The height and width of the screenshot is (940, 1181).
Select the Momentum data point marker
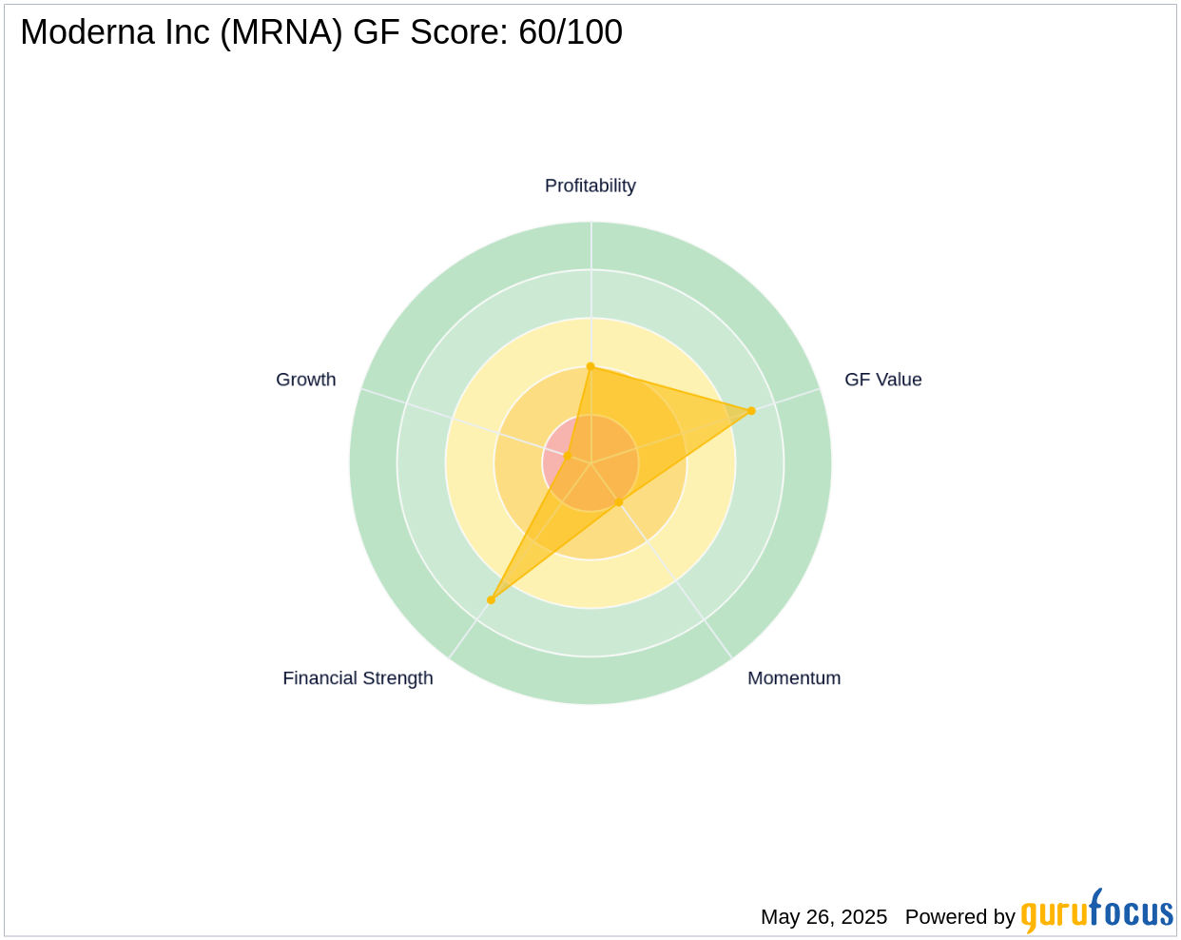click(619, 502)
